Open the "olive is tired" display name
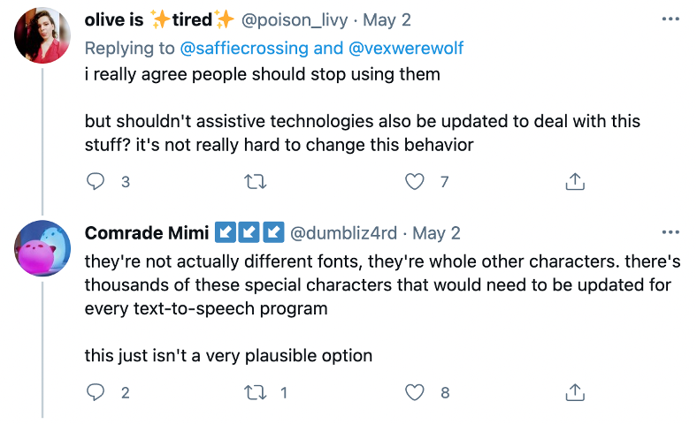 (x=159, y=19)
